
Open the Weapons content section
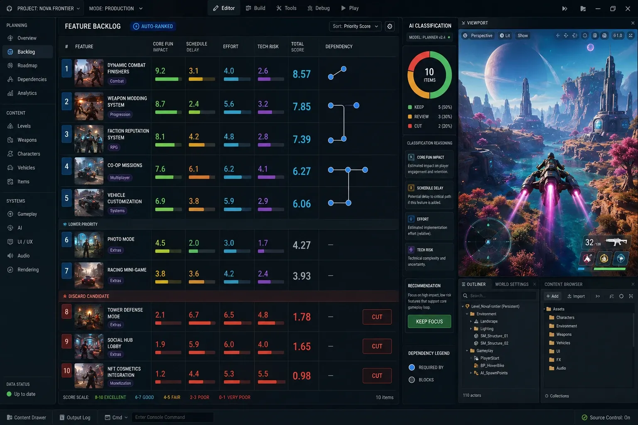point(27,140)
